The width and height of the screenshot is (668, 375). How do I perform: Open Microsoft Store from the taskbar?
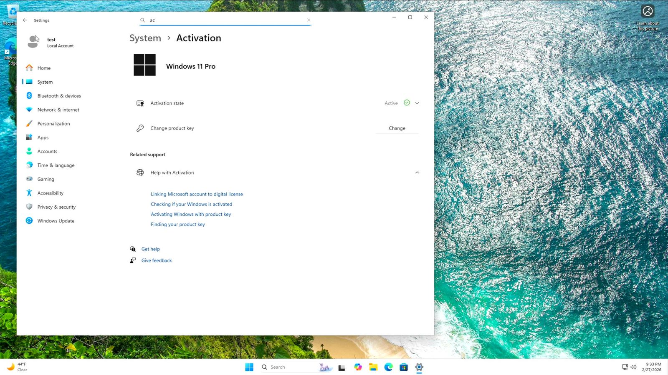click(403, 367)
